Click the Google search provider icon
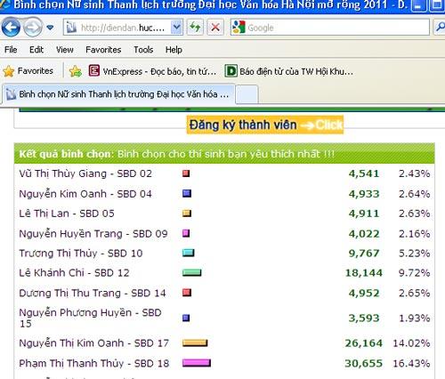 (x=239, y=28)
